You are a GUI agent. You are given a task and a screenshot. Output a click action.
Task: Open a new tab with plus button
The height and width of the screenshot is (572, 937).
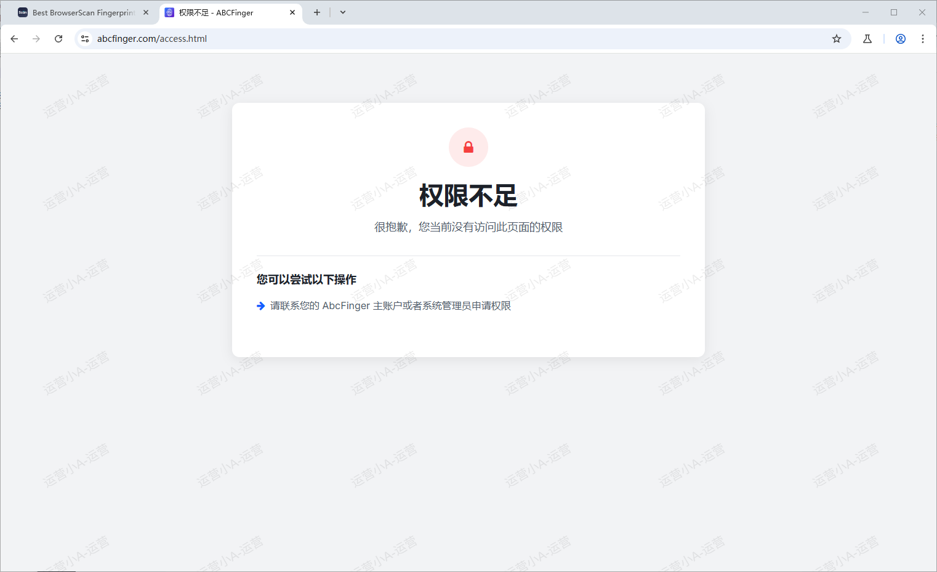pos(316,12)
